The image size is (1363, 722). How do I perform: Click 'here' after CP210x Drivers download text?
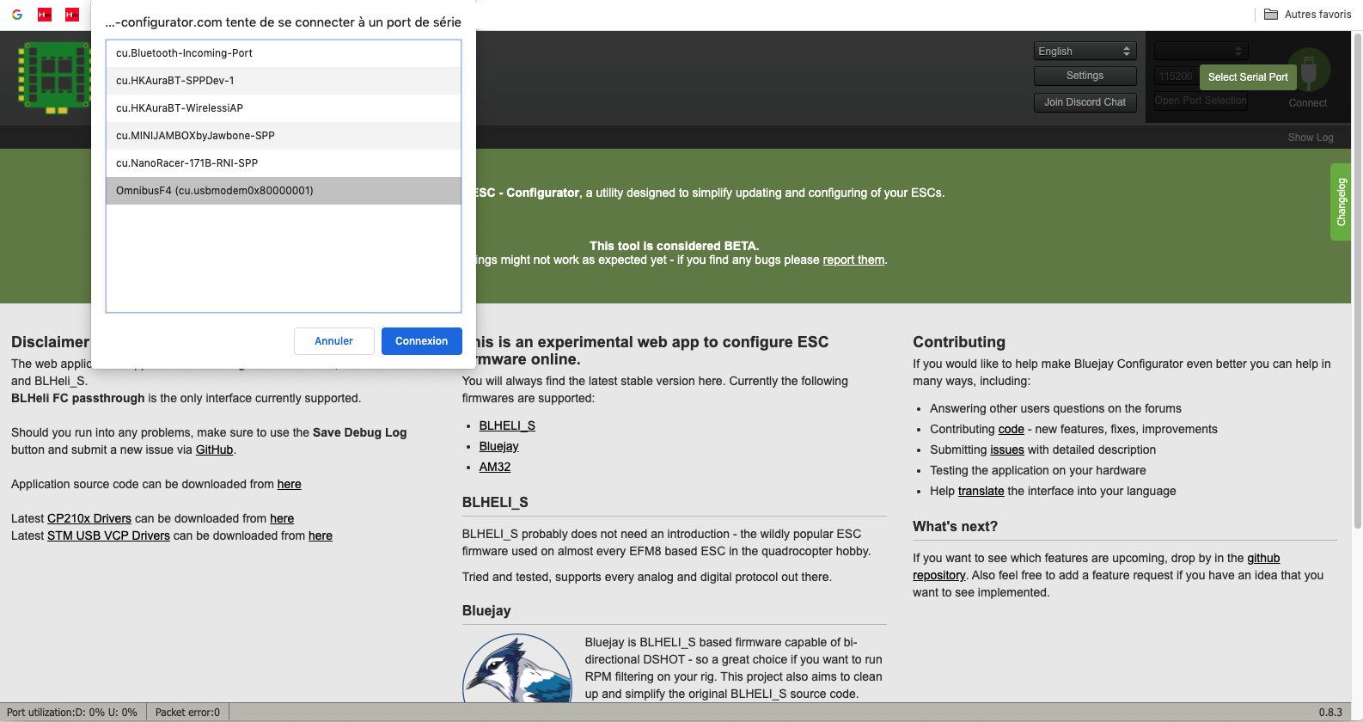[x=282, y=518]
